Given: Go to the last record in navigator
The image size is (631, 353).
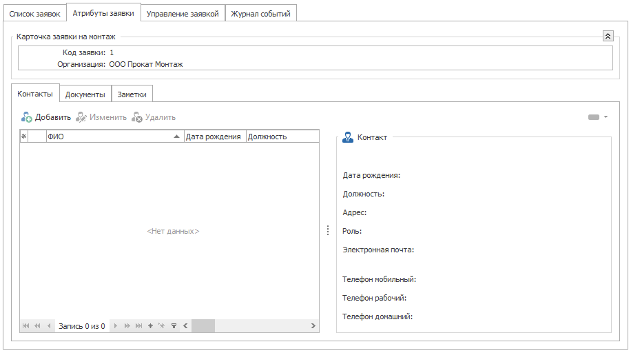Looking at the screenshot, I should click(x=139, y=325).
